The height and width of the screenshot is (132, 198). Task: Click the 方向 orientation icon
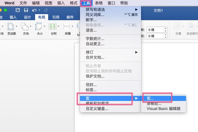[25, 26]
